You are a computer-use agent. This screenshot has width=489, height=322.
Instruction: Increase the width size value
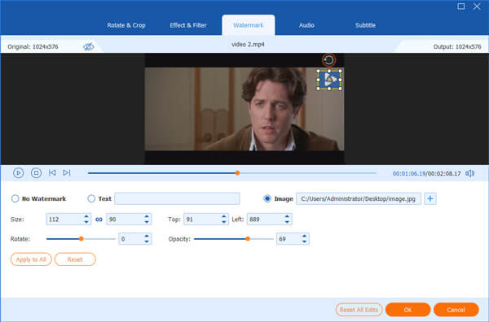coord(86,216)
